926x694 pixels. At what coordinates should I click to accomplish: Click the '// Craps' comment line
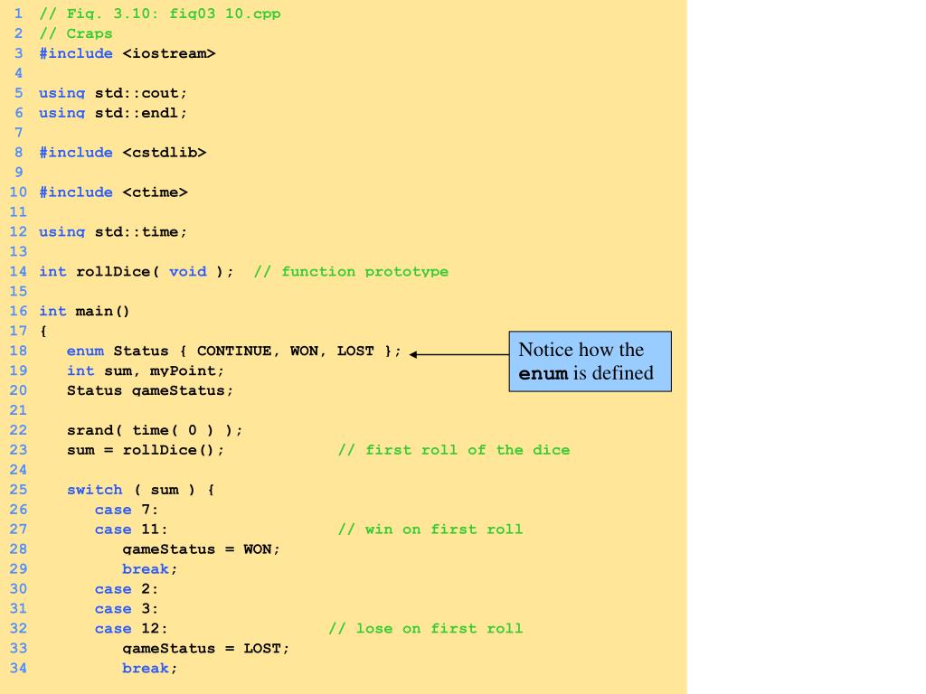76,33
